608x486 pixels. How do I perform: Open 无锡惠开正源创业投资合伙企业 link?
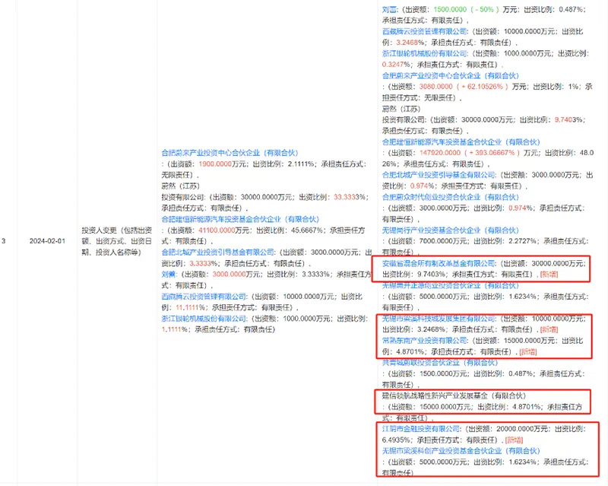[x=450, y=286]
